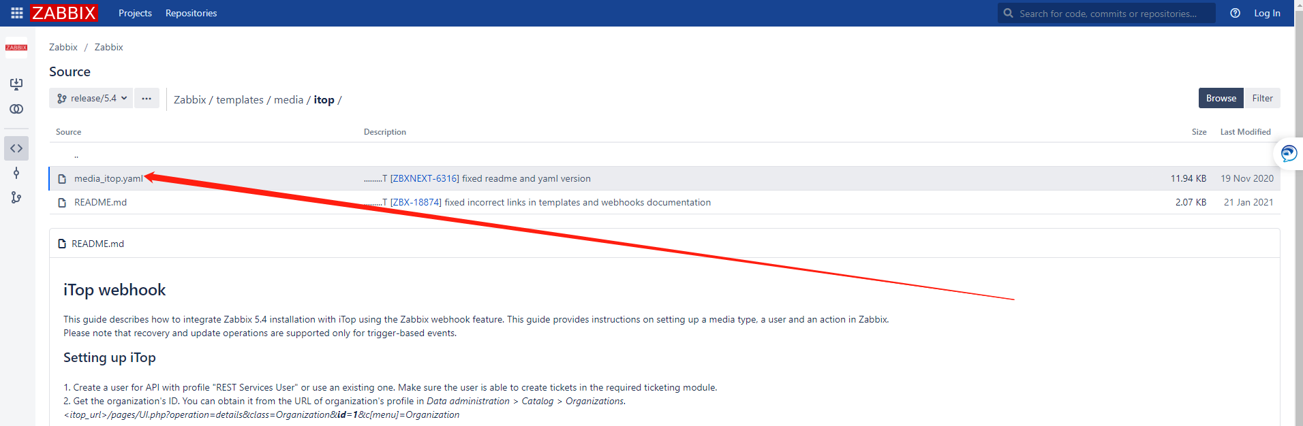
Task: Click the branch icon in branch selector
Action: (x=62, y=99)
